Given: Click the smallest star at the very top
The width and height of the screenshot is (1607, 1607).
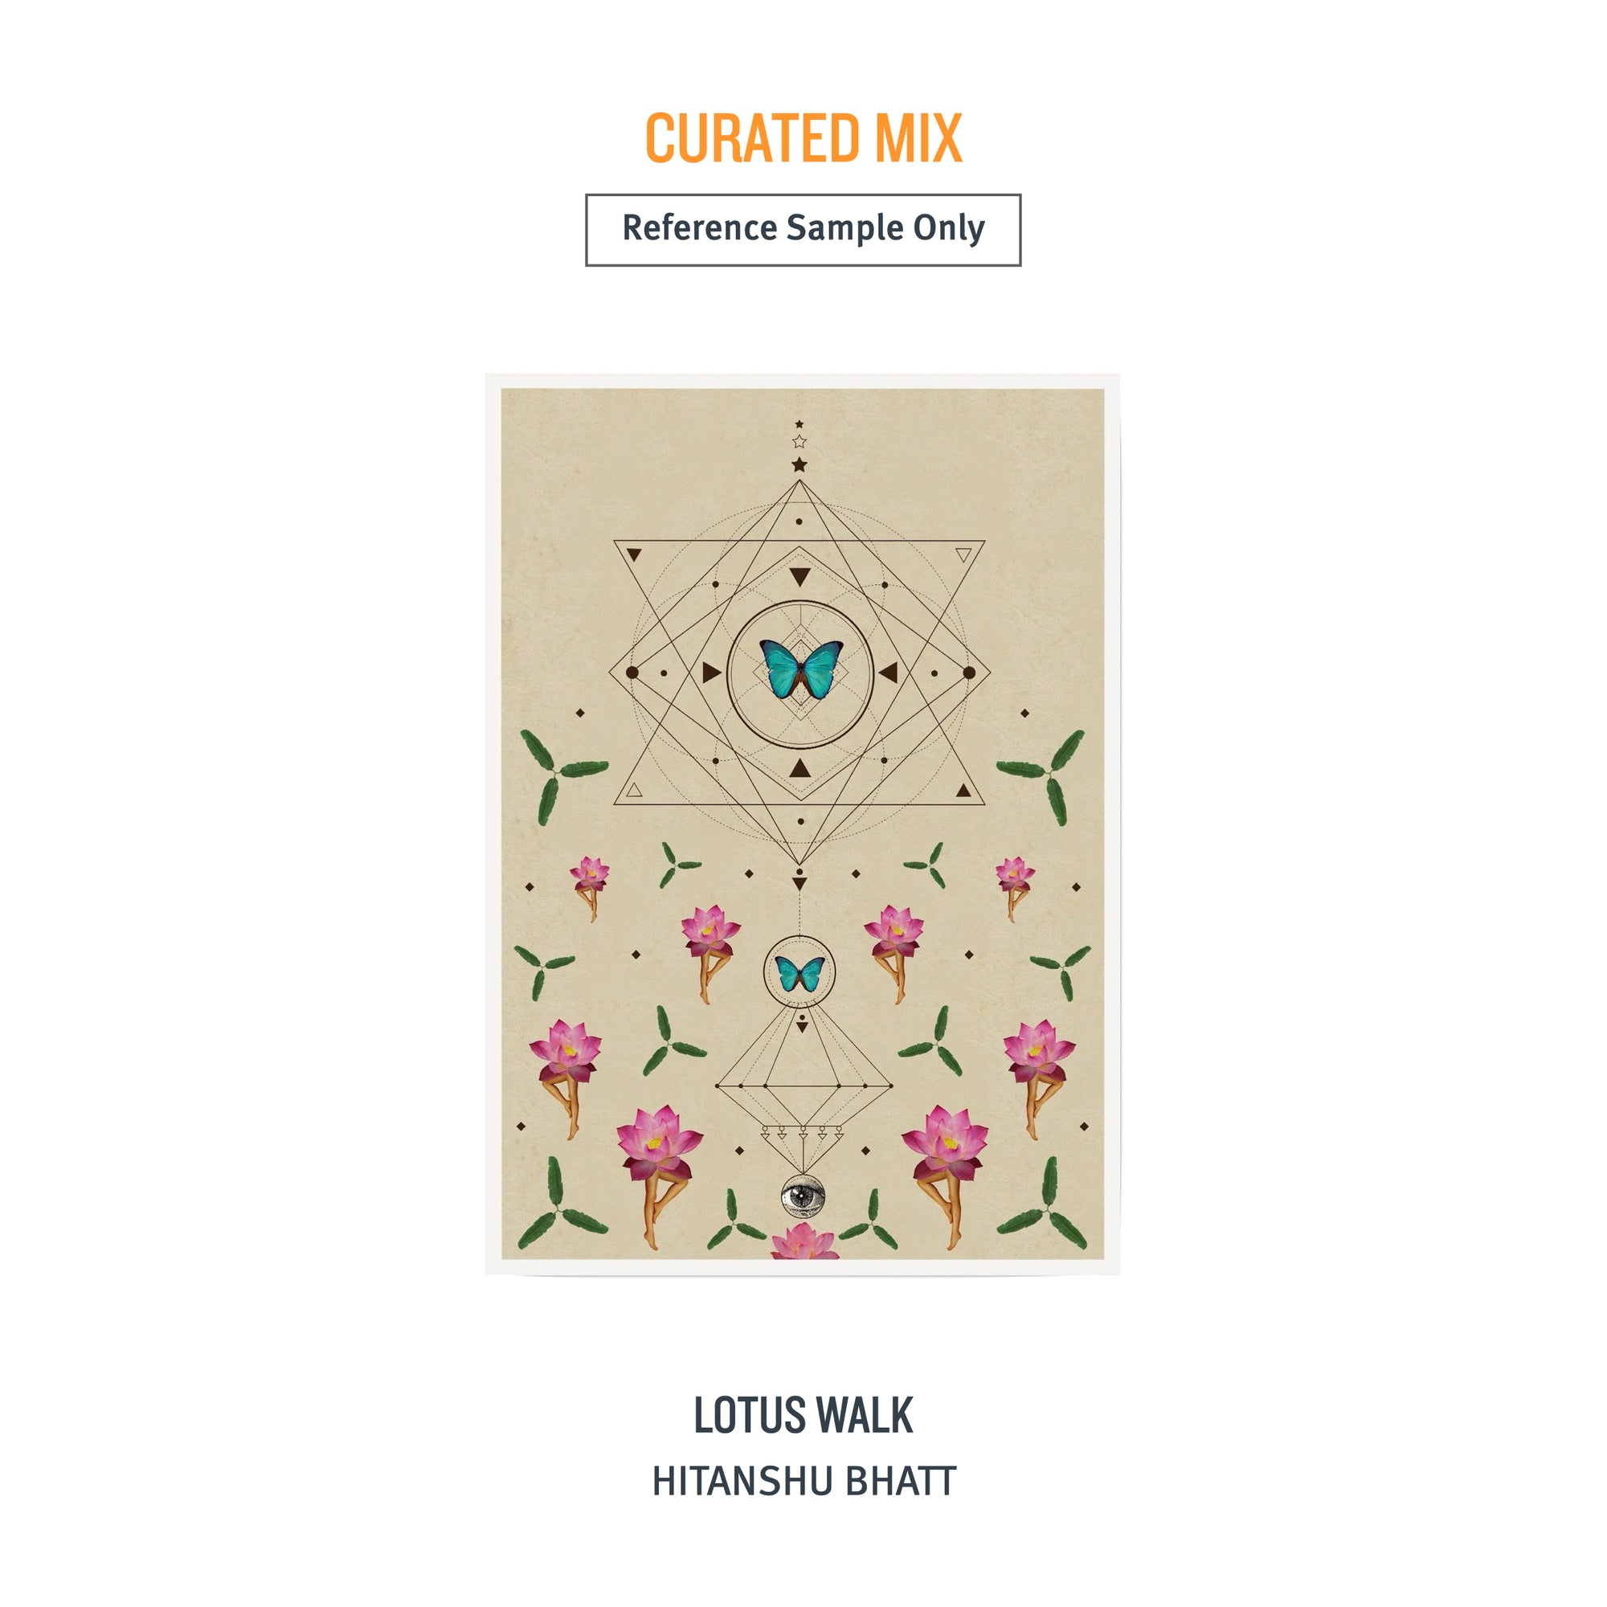Looking at the screenshot, I should [799, 424].
